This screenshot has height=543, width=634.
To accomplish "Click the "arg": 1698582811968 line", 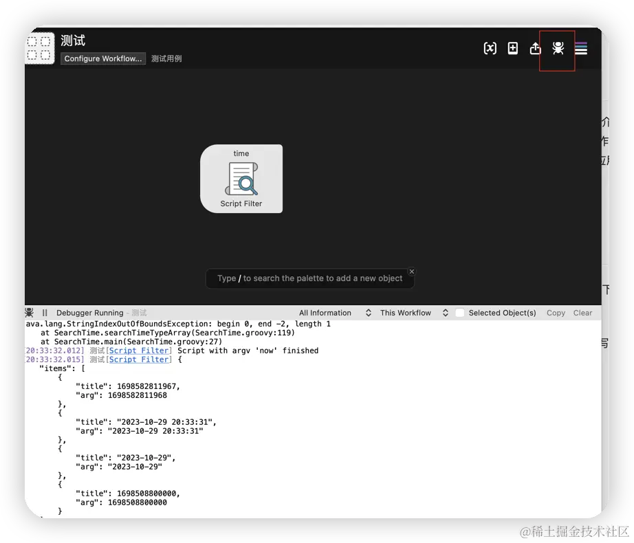I will [x=121, y=395].
